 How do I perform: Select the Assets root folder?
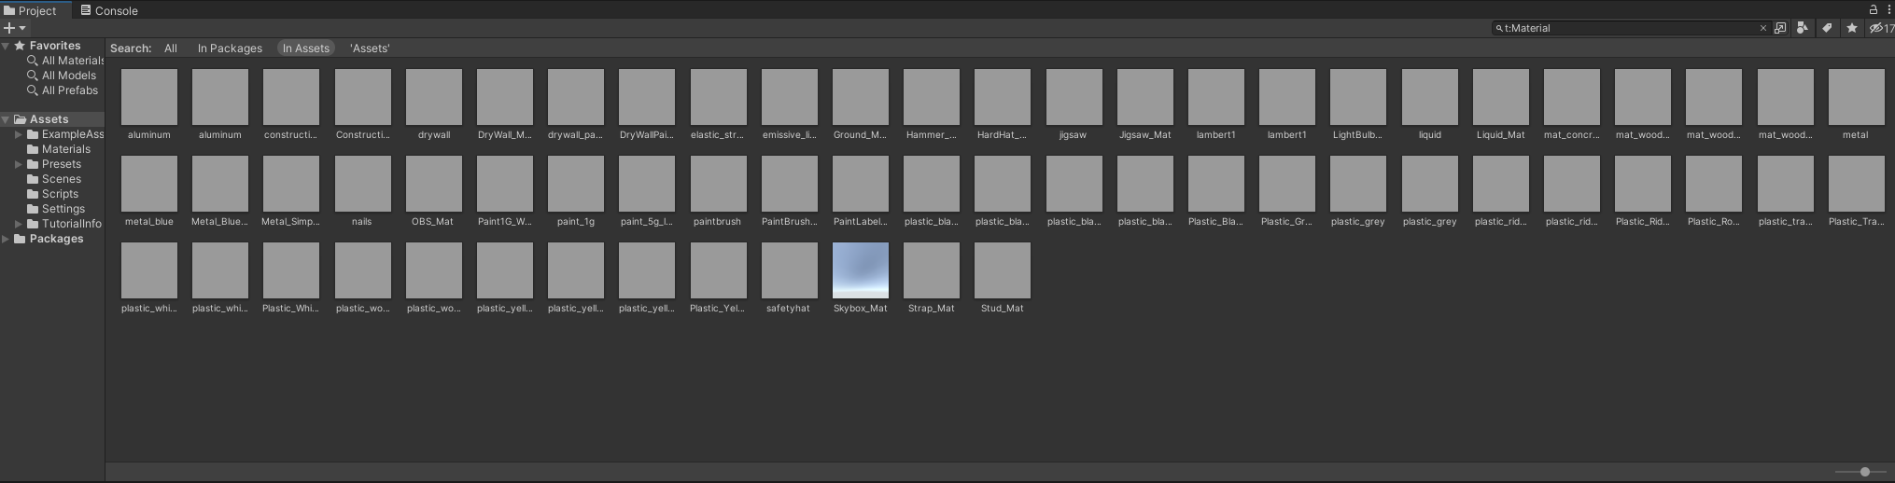(41, 119)
